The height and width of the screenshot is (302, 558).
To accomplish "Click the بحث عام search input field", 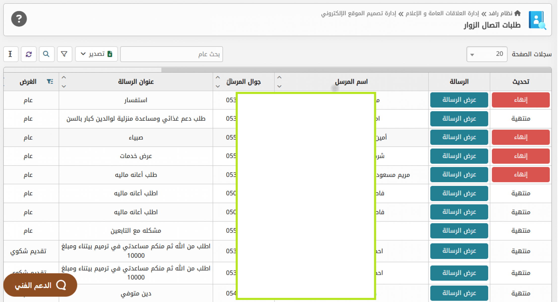I will click(172, 54).
